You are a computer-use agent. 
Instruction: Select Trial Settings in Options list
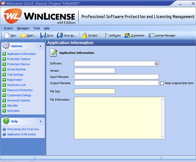pos(15,75)
